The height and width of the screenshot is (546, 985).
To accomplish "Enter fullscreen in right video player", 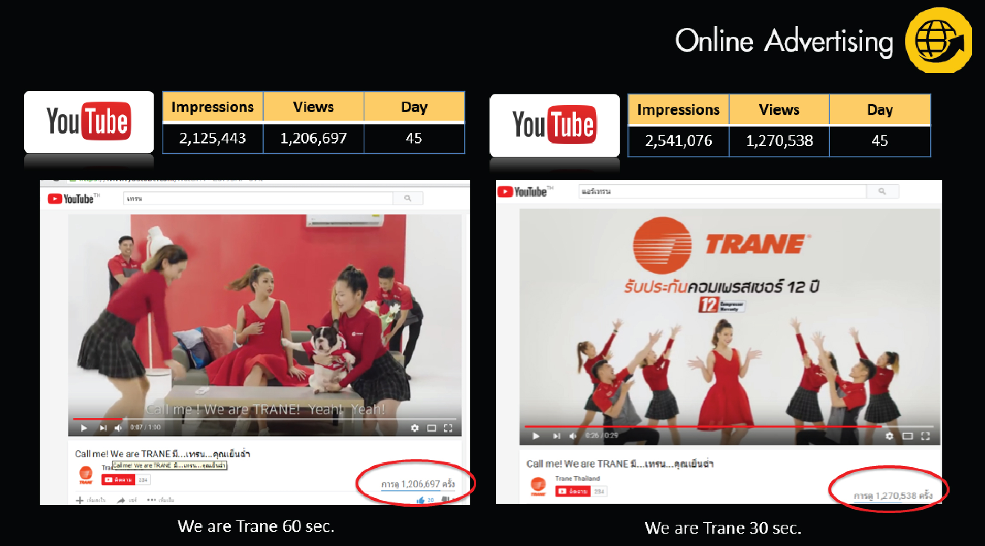I will click(x=925, y=436).
